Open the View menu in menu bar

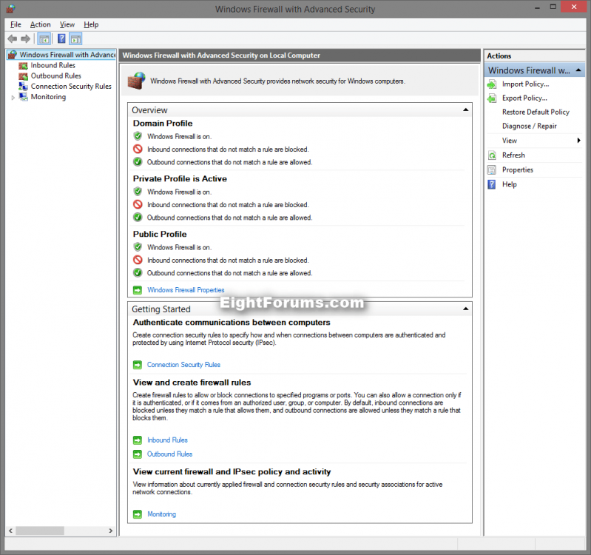[67, 24]
